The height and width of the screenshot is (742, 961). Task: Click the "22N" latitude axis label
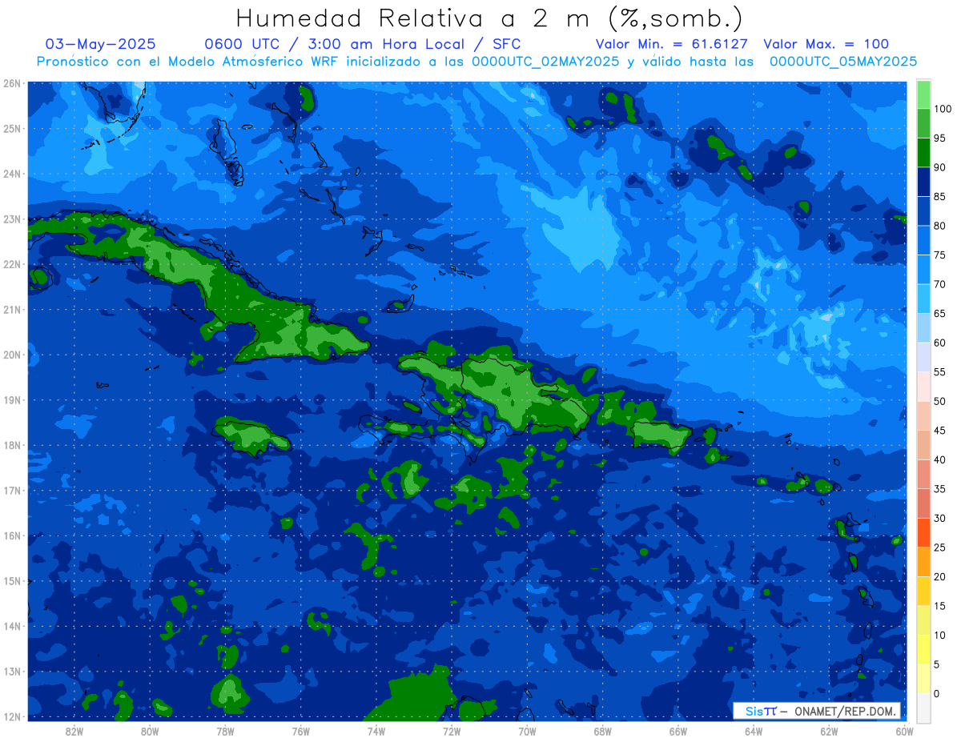point(11,264)
